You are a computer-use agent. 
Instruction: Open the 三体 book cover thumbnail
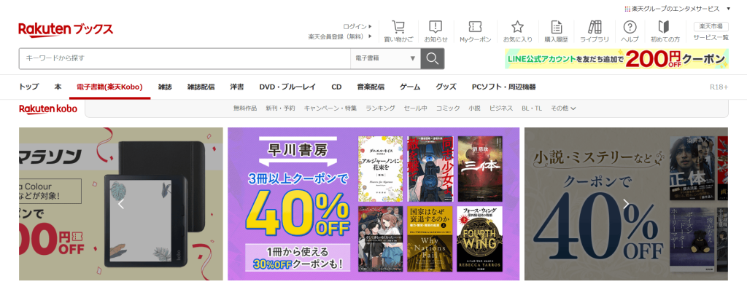click(x=480, y=169)
